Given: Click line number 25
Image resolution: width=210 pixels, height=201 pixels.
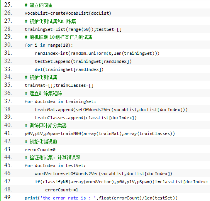Looking at the screenshot, I should pos(8,5).
